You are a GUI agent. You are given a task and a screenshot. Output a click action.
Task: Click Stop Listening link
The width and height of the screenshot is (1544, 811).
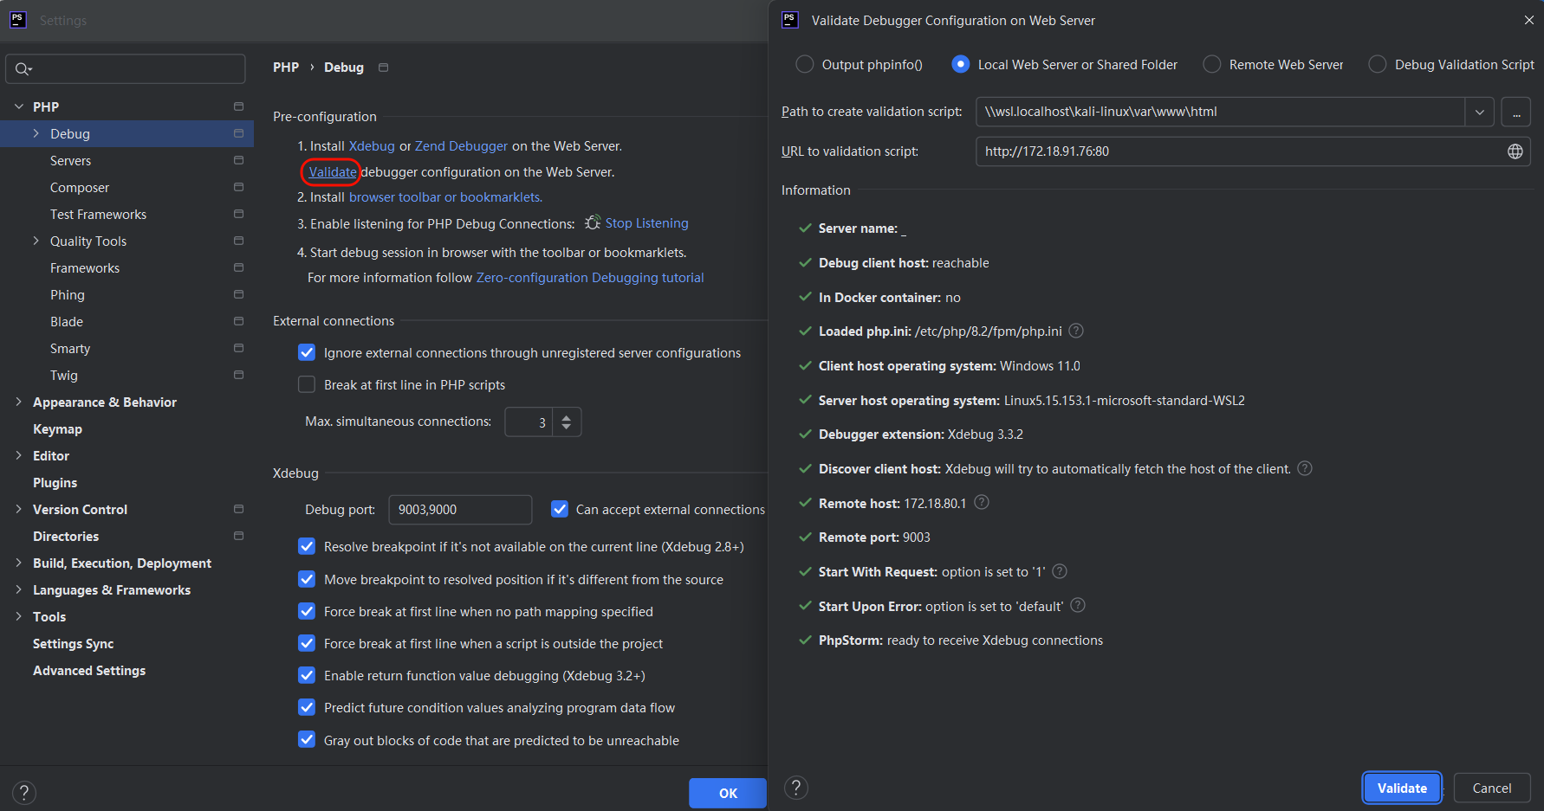646,223
